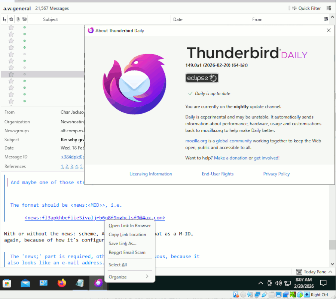Sort by the Subject column header
Screen dimensions: 336x299
pyautogui.click(x=51, y=19)
